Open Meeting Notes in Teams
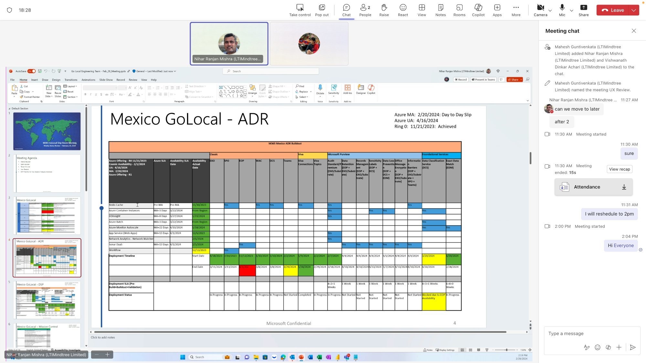The image size is (646, 363). click(440, 10)
